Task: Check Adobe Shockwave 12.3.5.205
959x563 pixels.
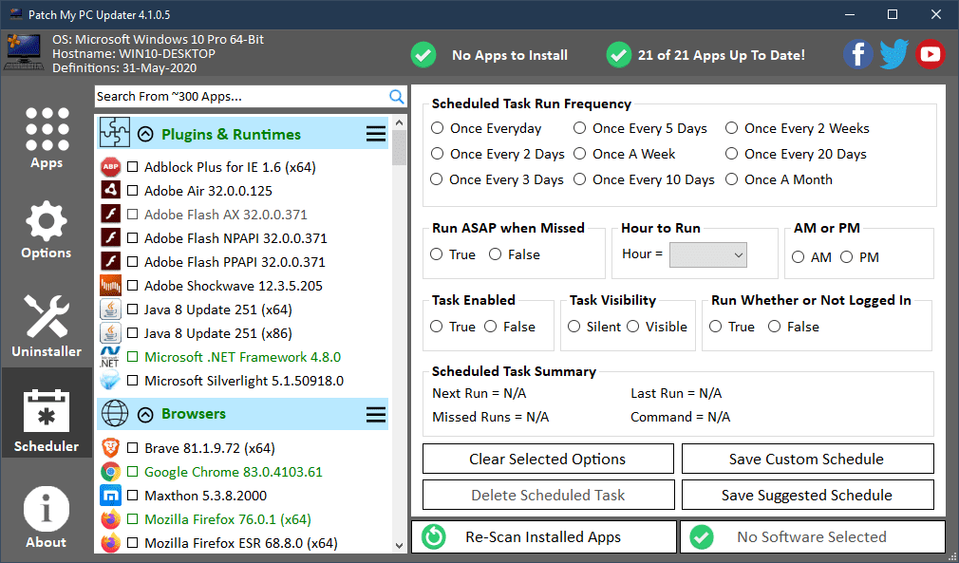Action: 132,286
